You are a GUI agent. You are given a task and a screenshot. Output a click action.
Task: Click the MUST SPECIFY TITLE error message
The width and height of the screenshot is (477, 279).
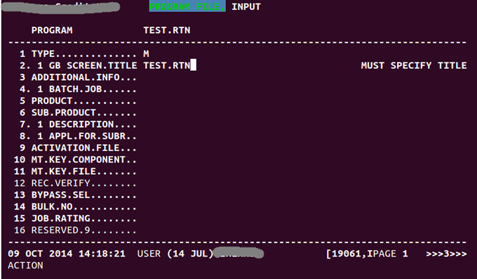tap(414, 65)
